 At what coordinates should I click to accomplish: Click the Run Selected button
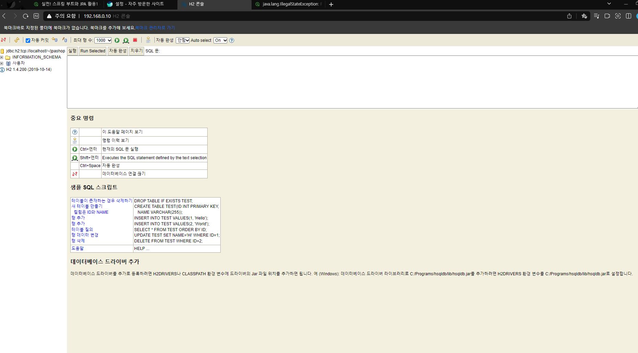93,51
